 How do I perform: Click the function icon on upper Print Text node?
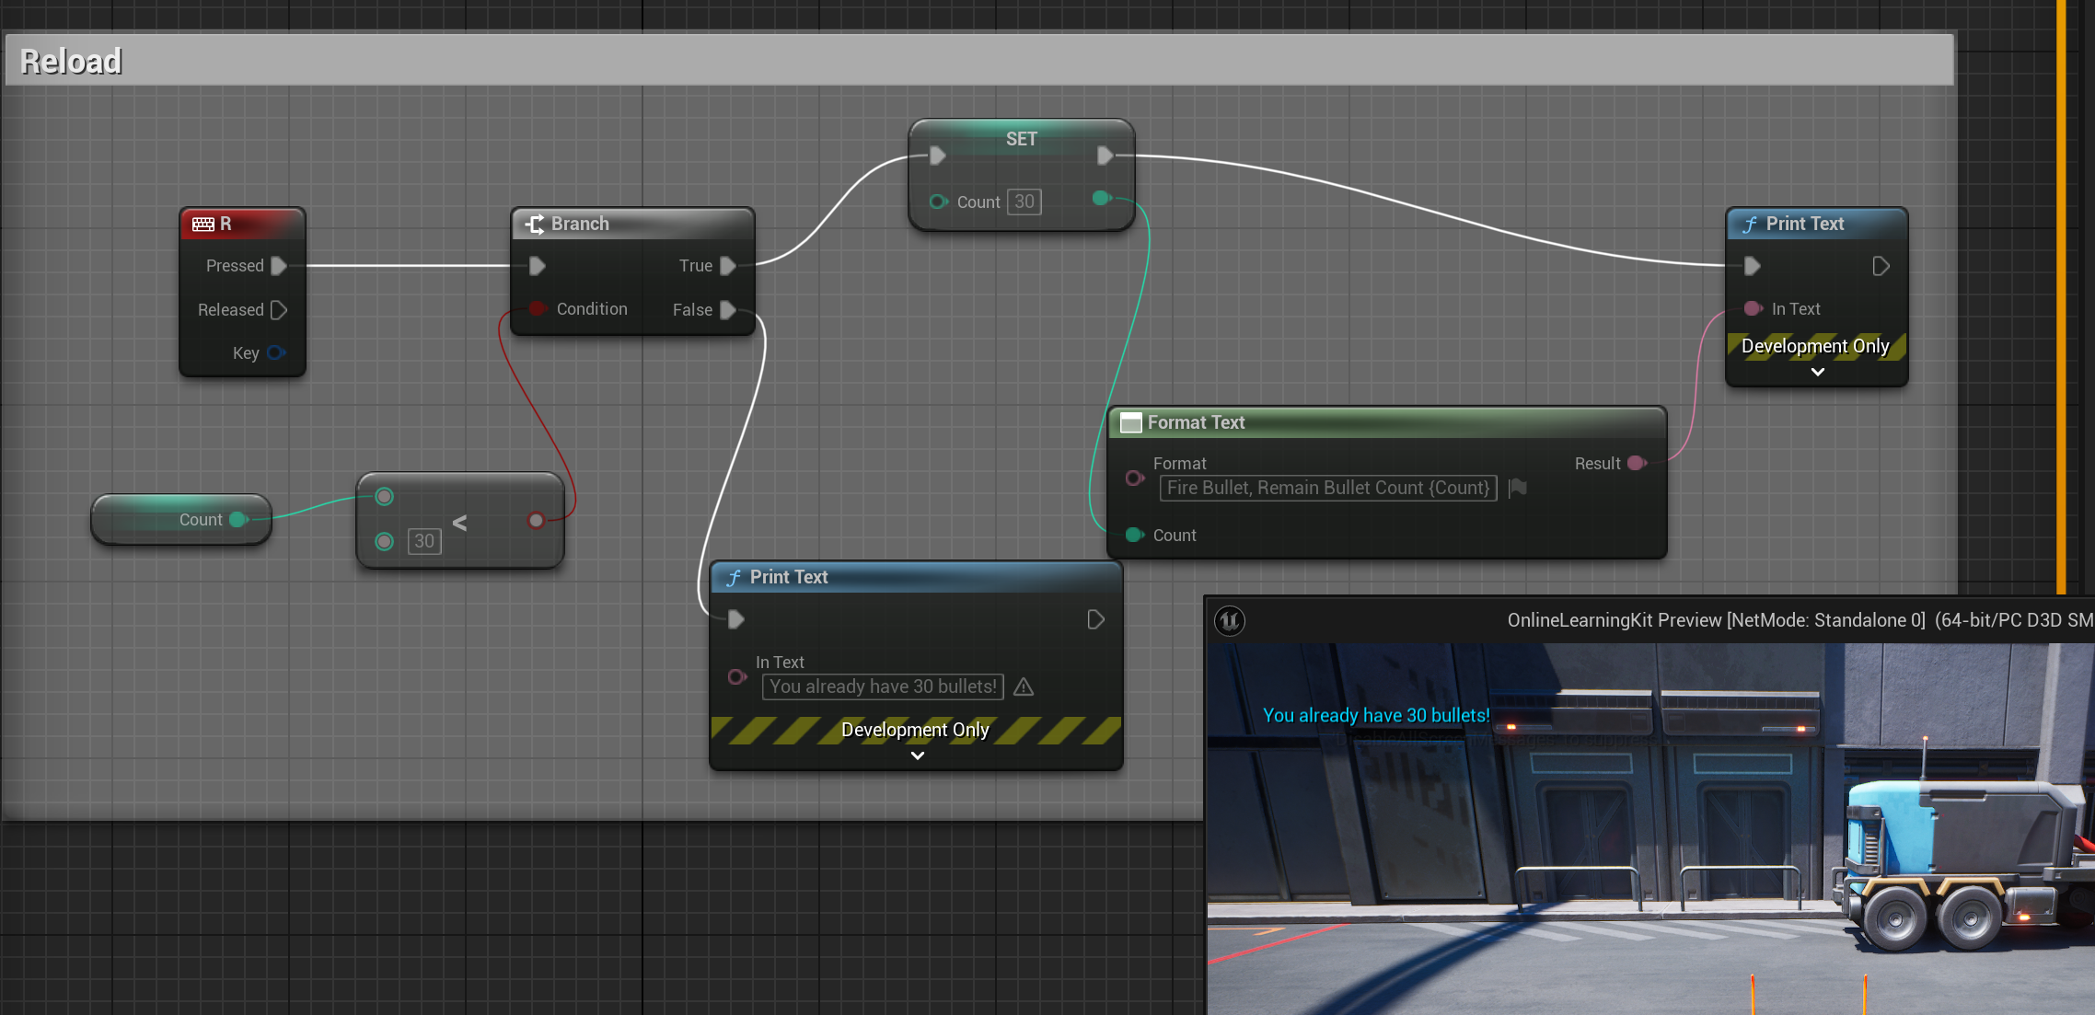1750,224
